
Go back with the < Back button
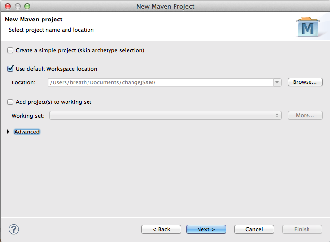coord(161,229)
